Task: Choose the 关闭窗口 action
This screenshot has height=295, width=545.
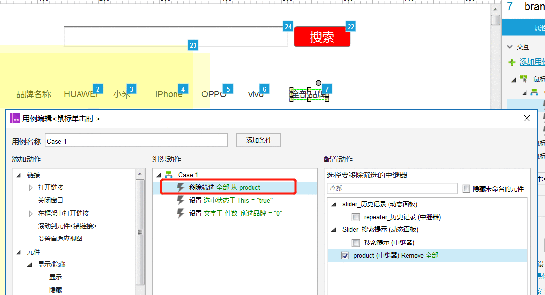Action: [x=50, y=200]
